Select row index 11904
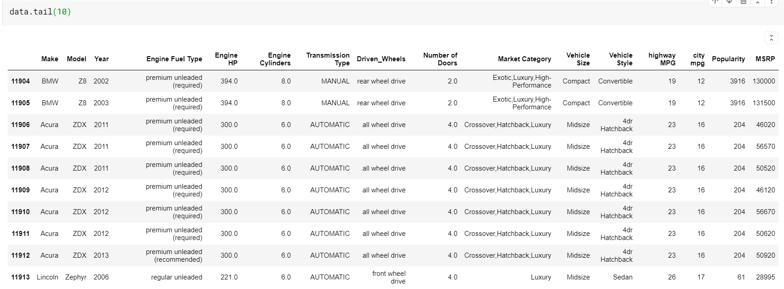This screenshot has width=784, height=289. [20, 81]
